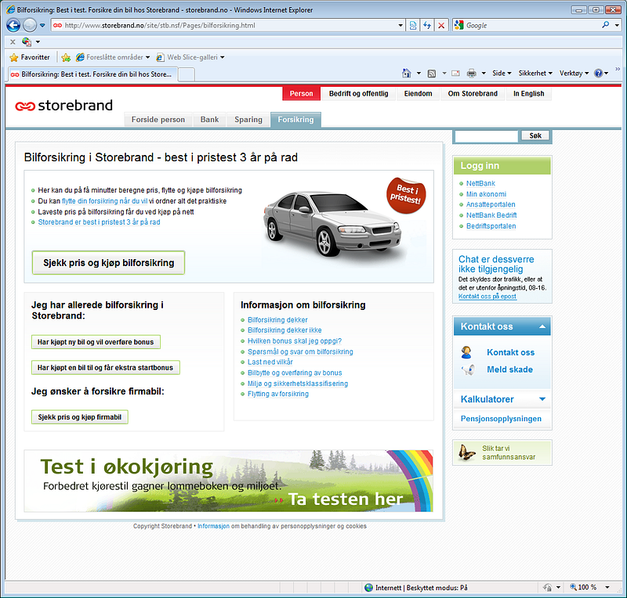
Task: Open the Bedriftsportalen link
Action: pos(491,226)
